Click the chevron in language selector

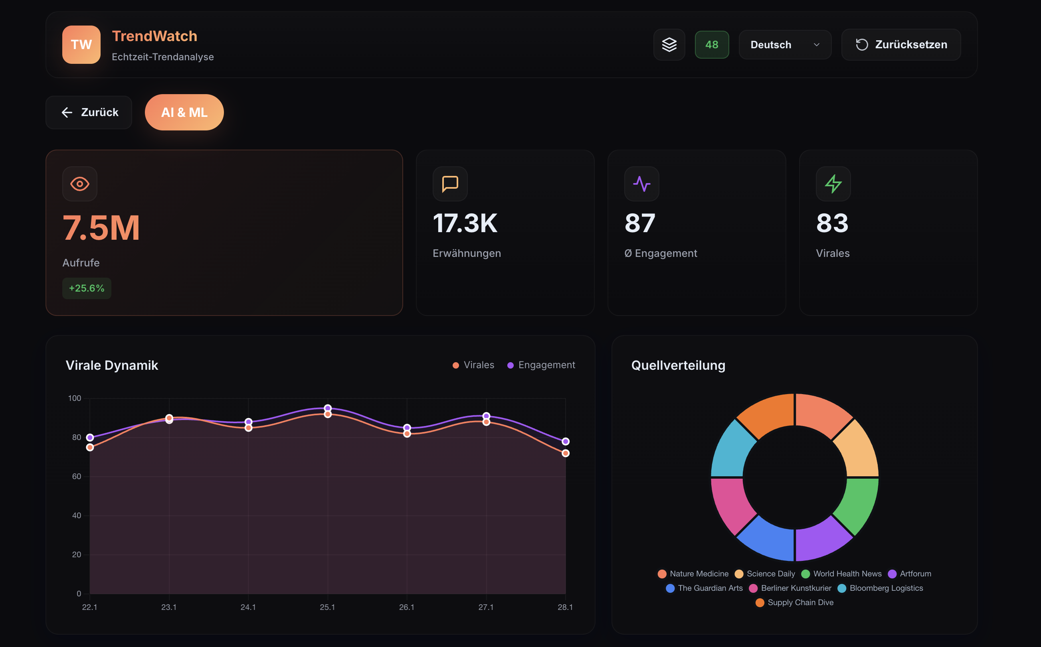click(x=816, y=45)
